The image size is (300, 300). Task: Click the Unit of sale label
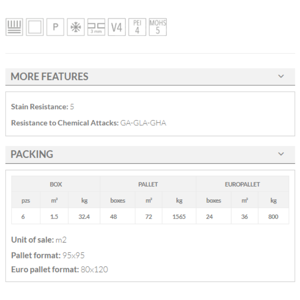[32, 240]
